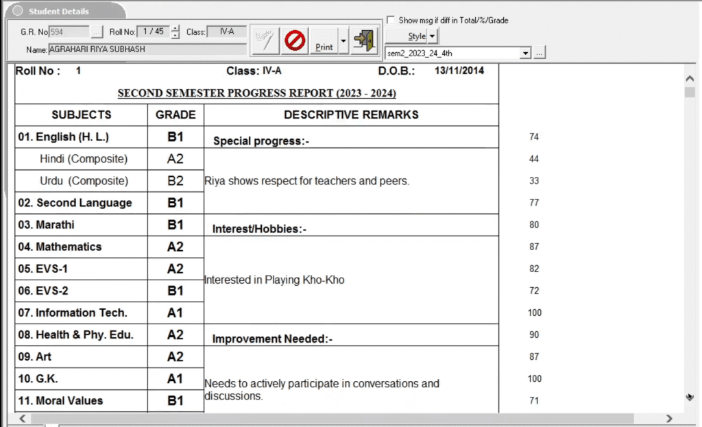Select the wand/edit toolbar icon
This screenshot has width=702, height=427.
[265, 40]
